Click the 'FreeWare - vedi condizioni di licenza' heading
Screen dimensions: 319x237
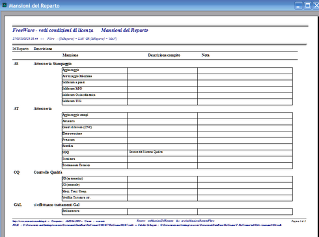coord(53,30)
